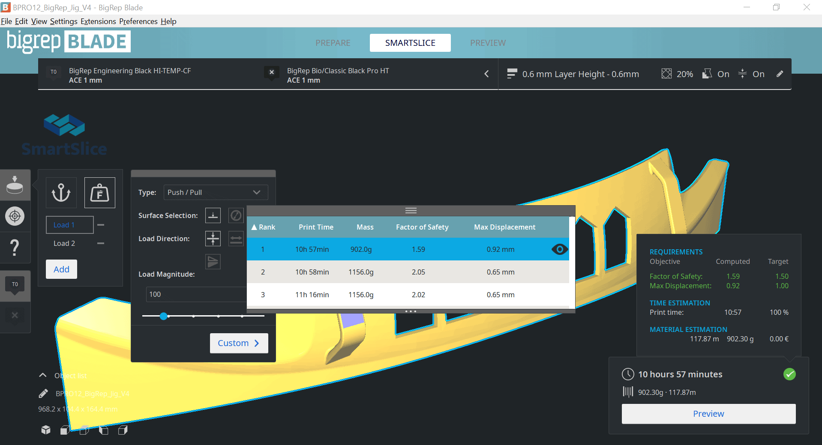Open the question mark help icon
This screenshot has width=822, height=445.
(15, 248)
